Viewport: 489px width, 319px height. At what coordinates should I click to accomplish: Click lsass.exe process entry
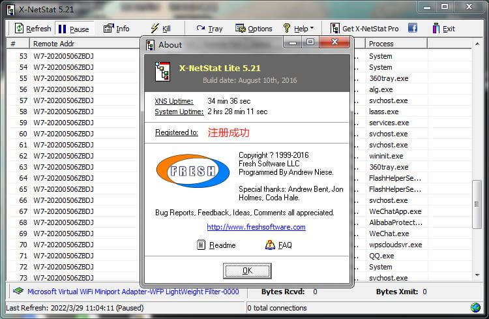383,112
